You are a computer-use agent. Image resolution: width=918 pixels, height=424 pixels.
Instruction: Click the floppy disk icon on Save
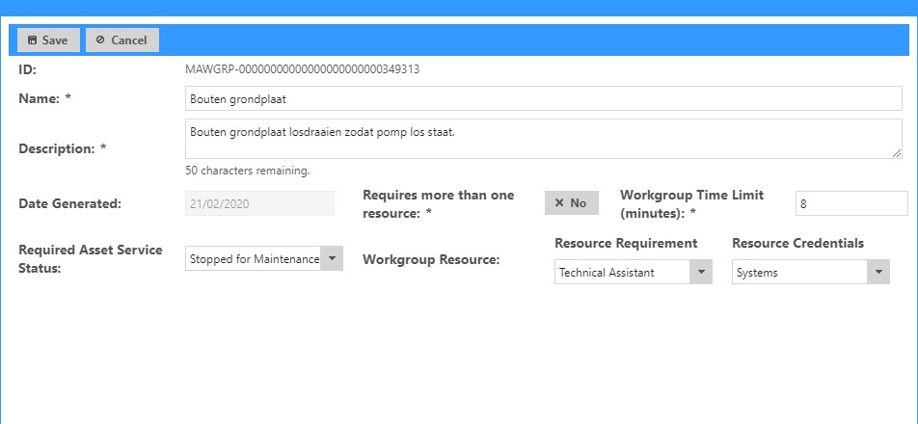tap(33, 40)
